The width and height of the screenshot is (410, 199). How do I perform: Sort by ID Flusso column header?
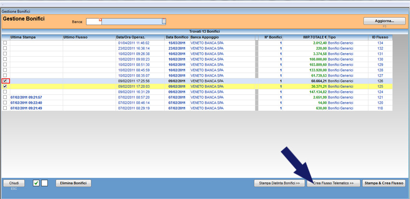pos(380,37)
